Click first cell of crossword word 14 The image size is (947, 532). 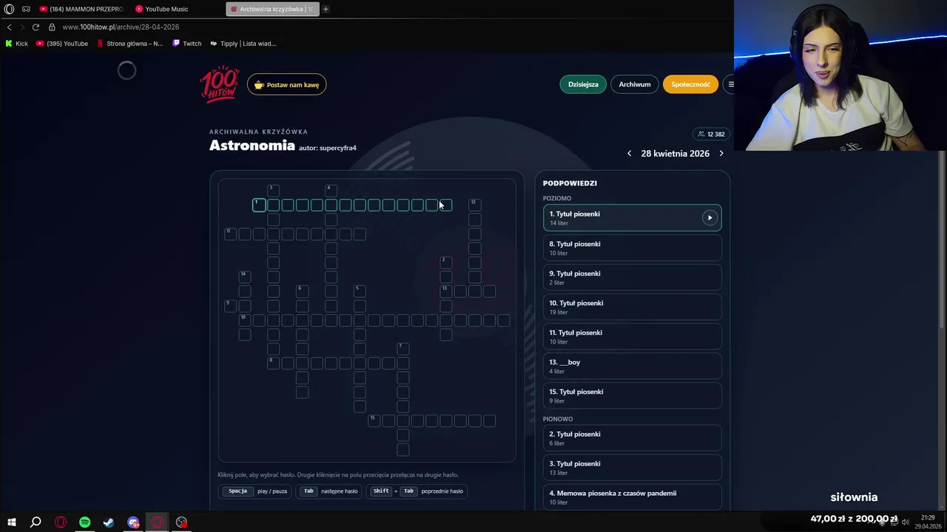pos(244,276)
